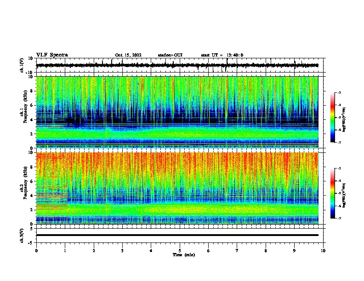Click the "5" tick on ch.3(V) axis

point(32,228)
